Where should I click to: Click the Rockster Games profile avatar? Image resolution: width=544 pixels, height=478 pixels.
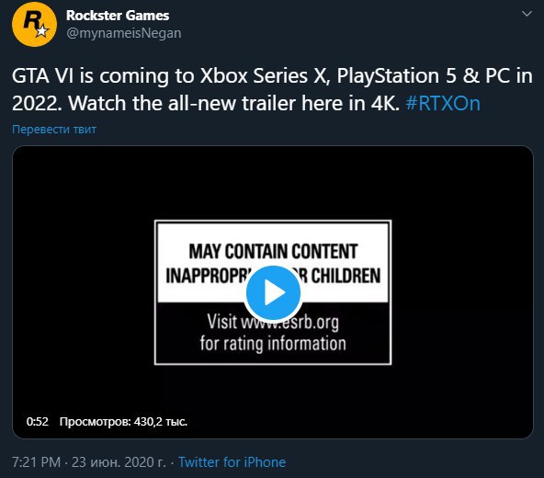(x=34, y=24)
